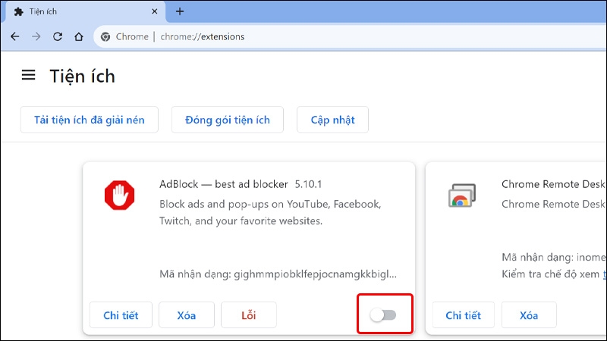Open a new tab with plus button
This screenshot has height=341, width=607.
(180, 11)
